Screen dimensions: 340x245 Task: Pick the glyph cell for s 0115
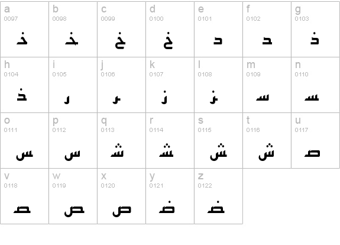pos(218,140)
